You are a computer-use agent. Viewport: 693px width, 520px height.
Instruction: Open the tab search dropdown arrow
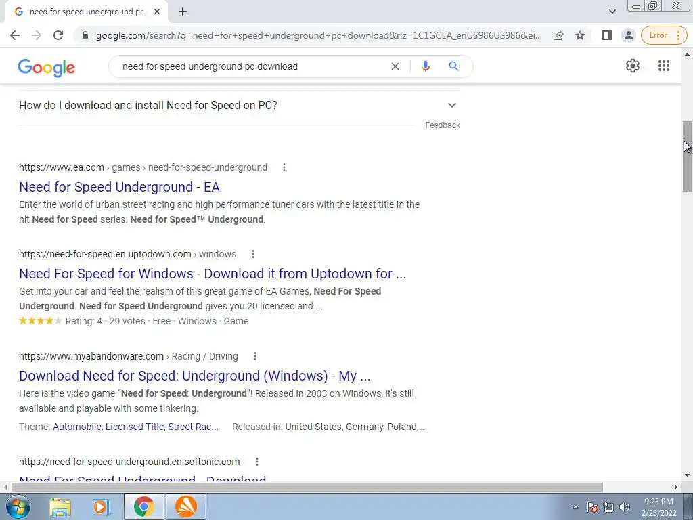tap(612, 12)
